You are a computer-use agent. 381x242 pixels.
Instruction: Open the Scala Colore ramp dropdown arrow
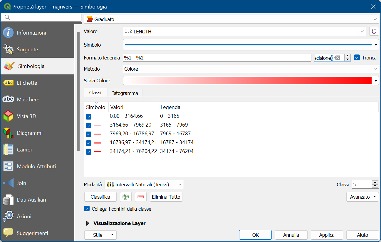tap(376, 80)
